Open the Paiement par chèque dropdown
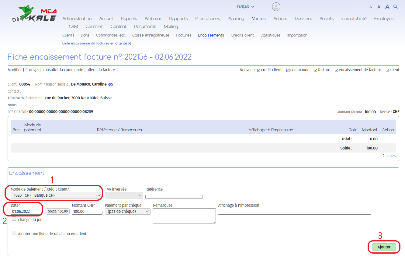This screenshot has height=260, width=405. click(x=128, y=211)
